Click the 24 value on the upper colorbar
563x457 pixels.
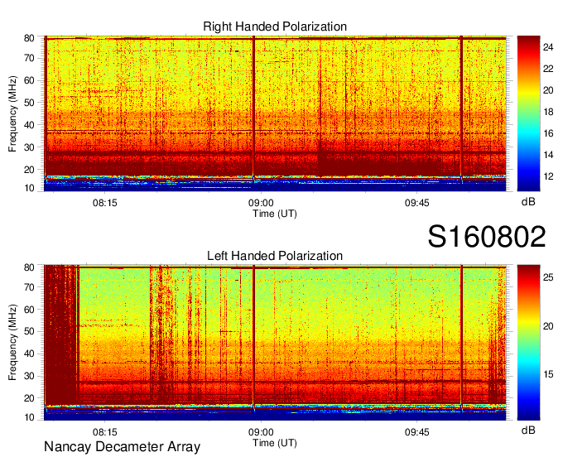(548, 47)
